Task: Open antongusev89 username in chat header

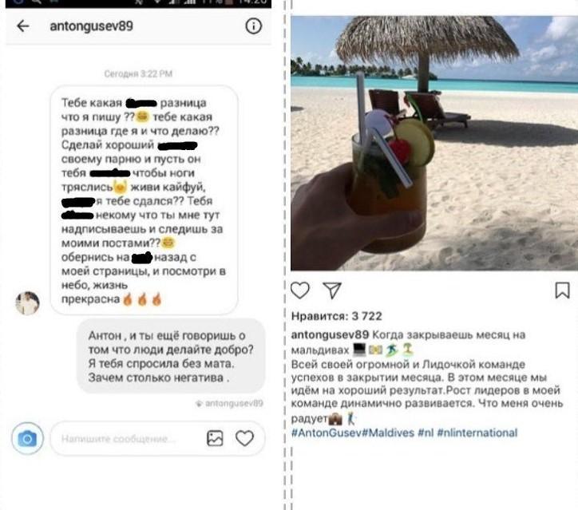Action: coord(92,26)
